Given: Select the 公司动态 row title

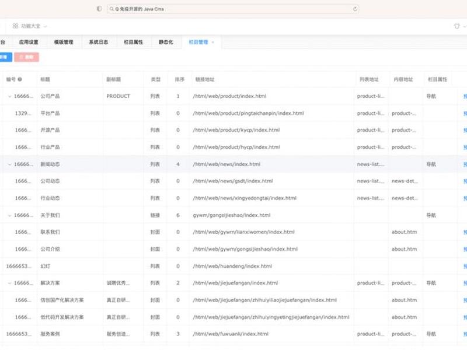Looking at the screenshot, I should click(50, 181).
